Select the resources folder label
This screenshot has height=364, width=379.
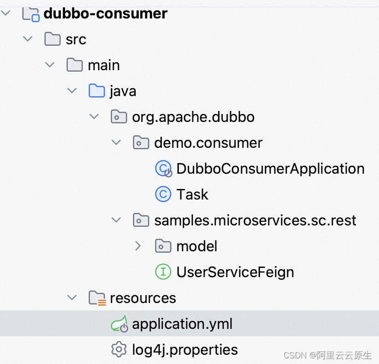coord(143,298)
